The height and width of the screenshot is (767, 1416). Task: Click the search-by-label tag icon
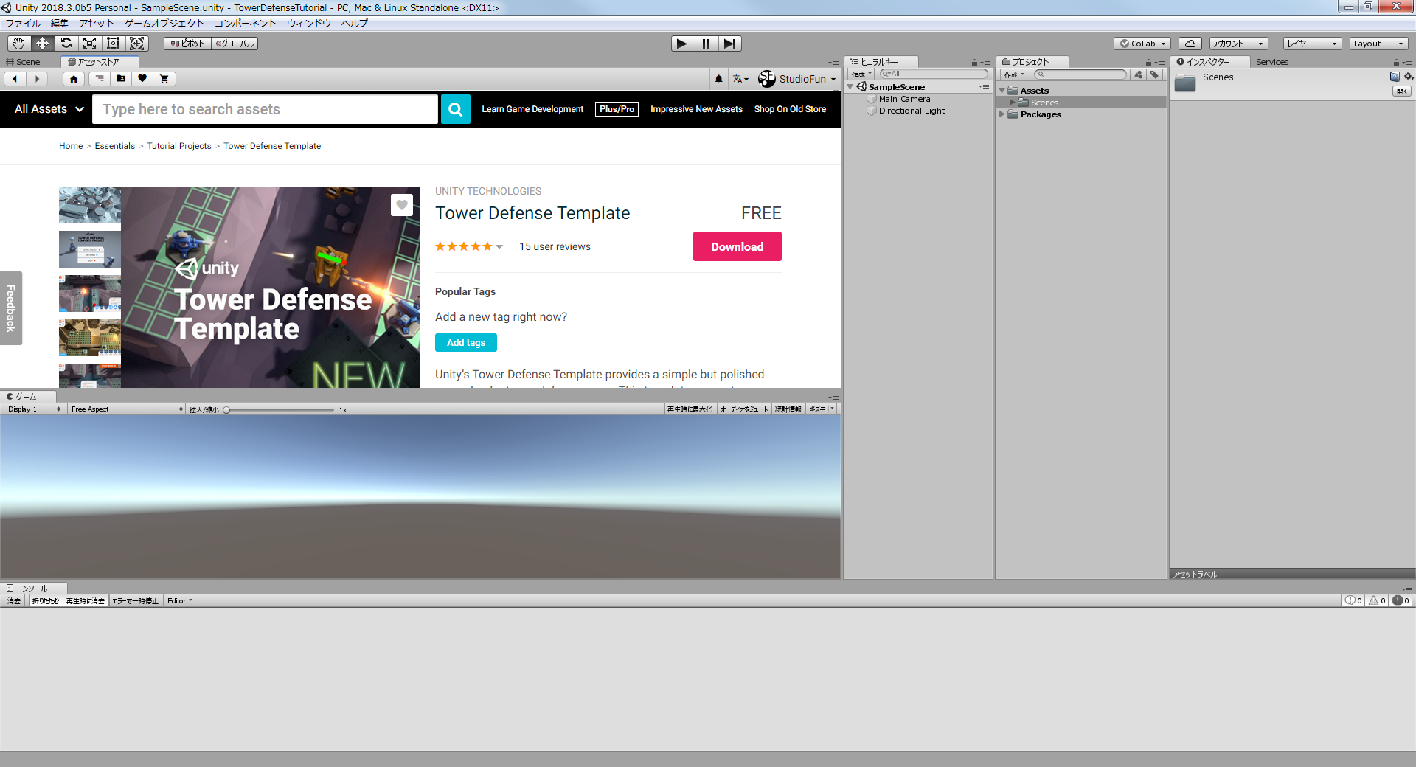1155,74
